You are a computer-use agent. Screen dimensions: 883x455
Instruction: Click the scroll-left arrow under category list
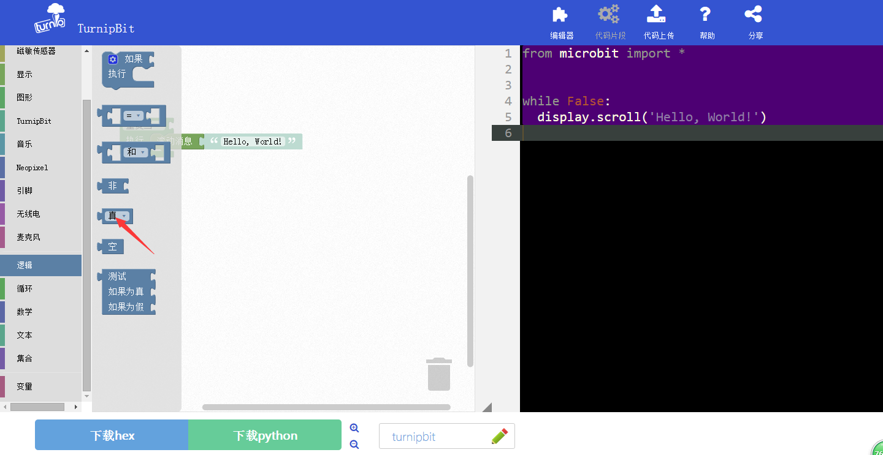[4, 407]
